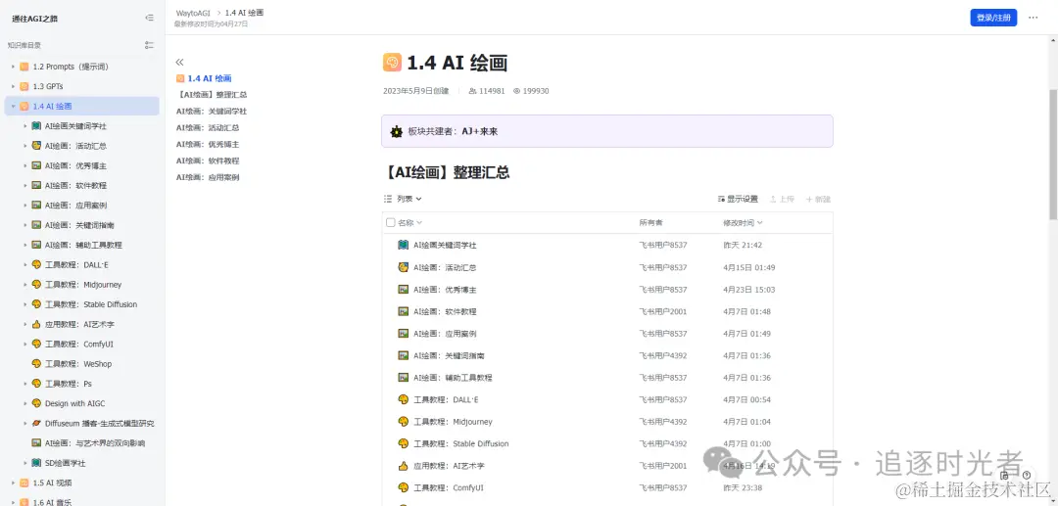Click the 昨天 21:42 modified time cell
This screenshot has width=1058, height=506.
[x=743, y=246]
